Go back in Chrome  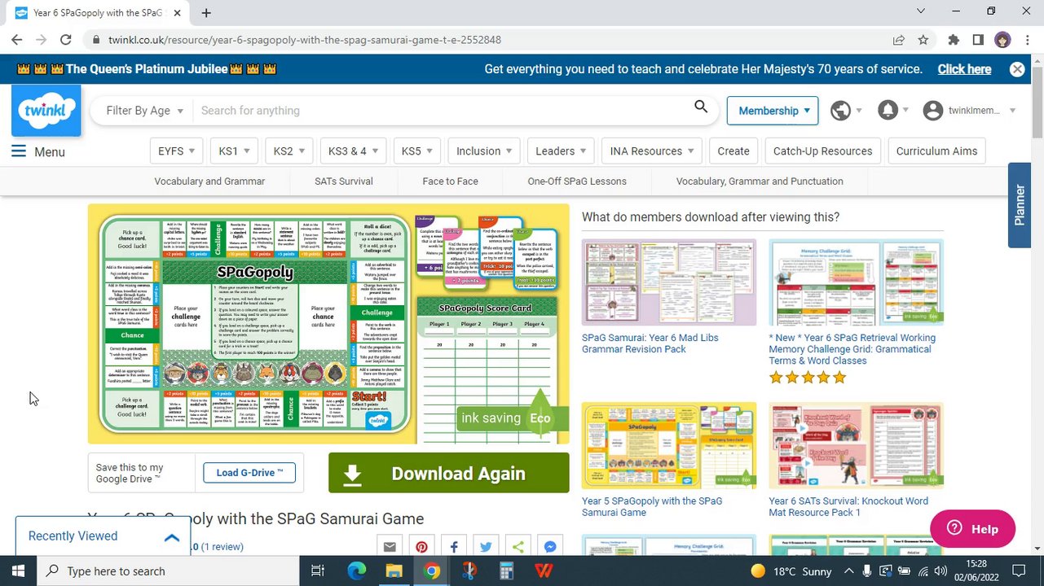pos(17,40)
